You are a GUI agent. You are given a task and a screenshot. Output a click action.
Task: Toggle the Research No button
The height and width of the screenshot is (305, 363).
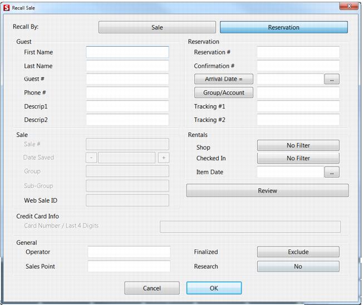click(298, 267)
